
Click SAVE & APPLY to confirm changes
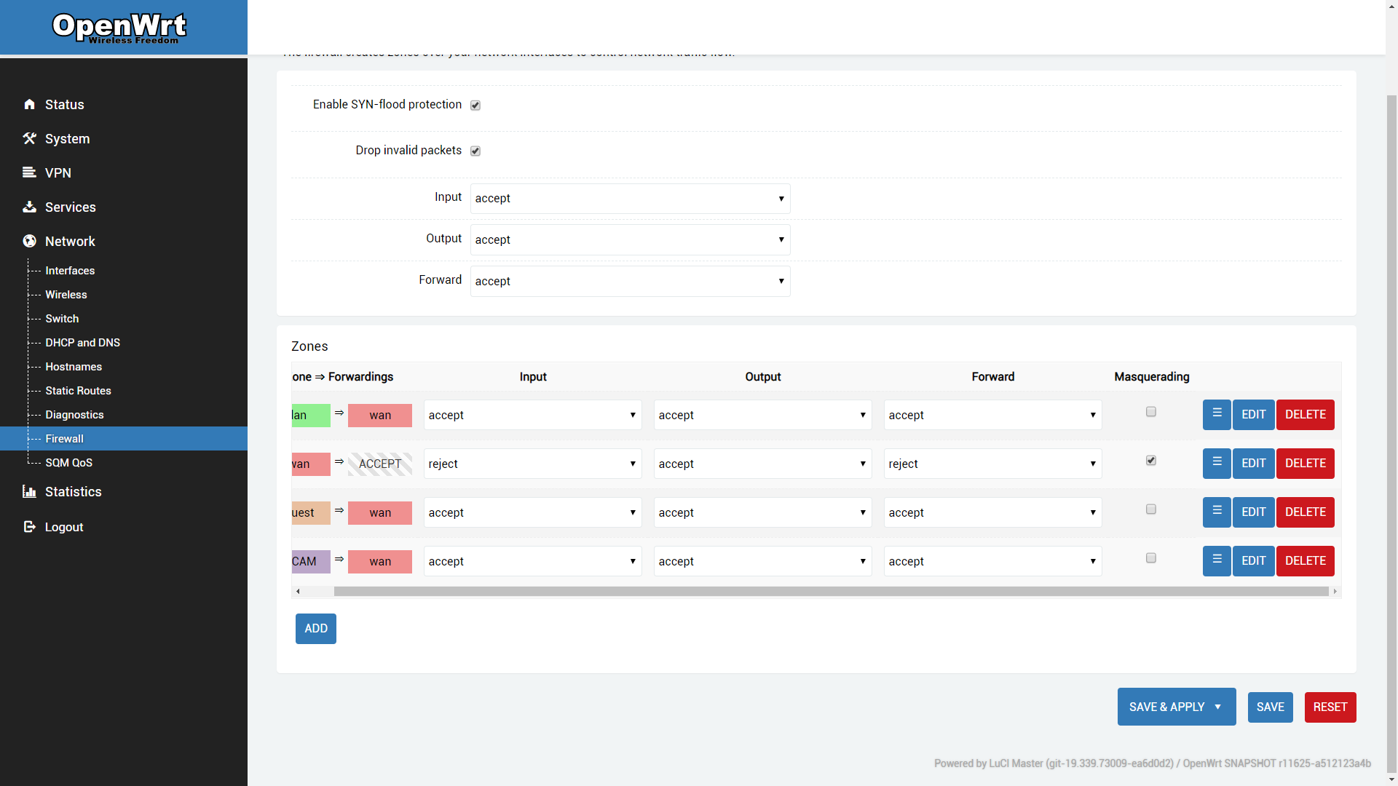coord(1166,707)
